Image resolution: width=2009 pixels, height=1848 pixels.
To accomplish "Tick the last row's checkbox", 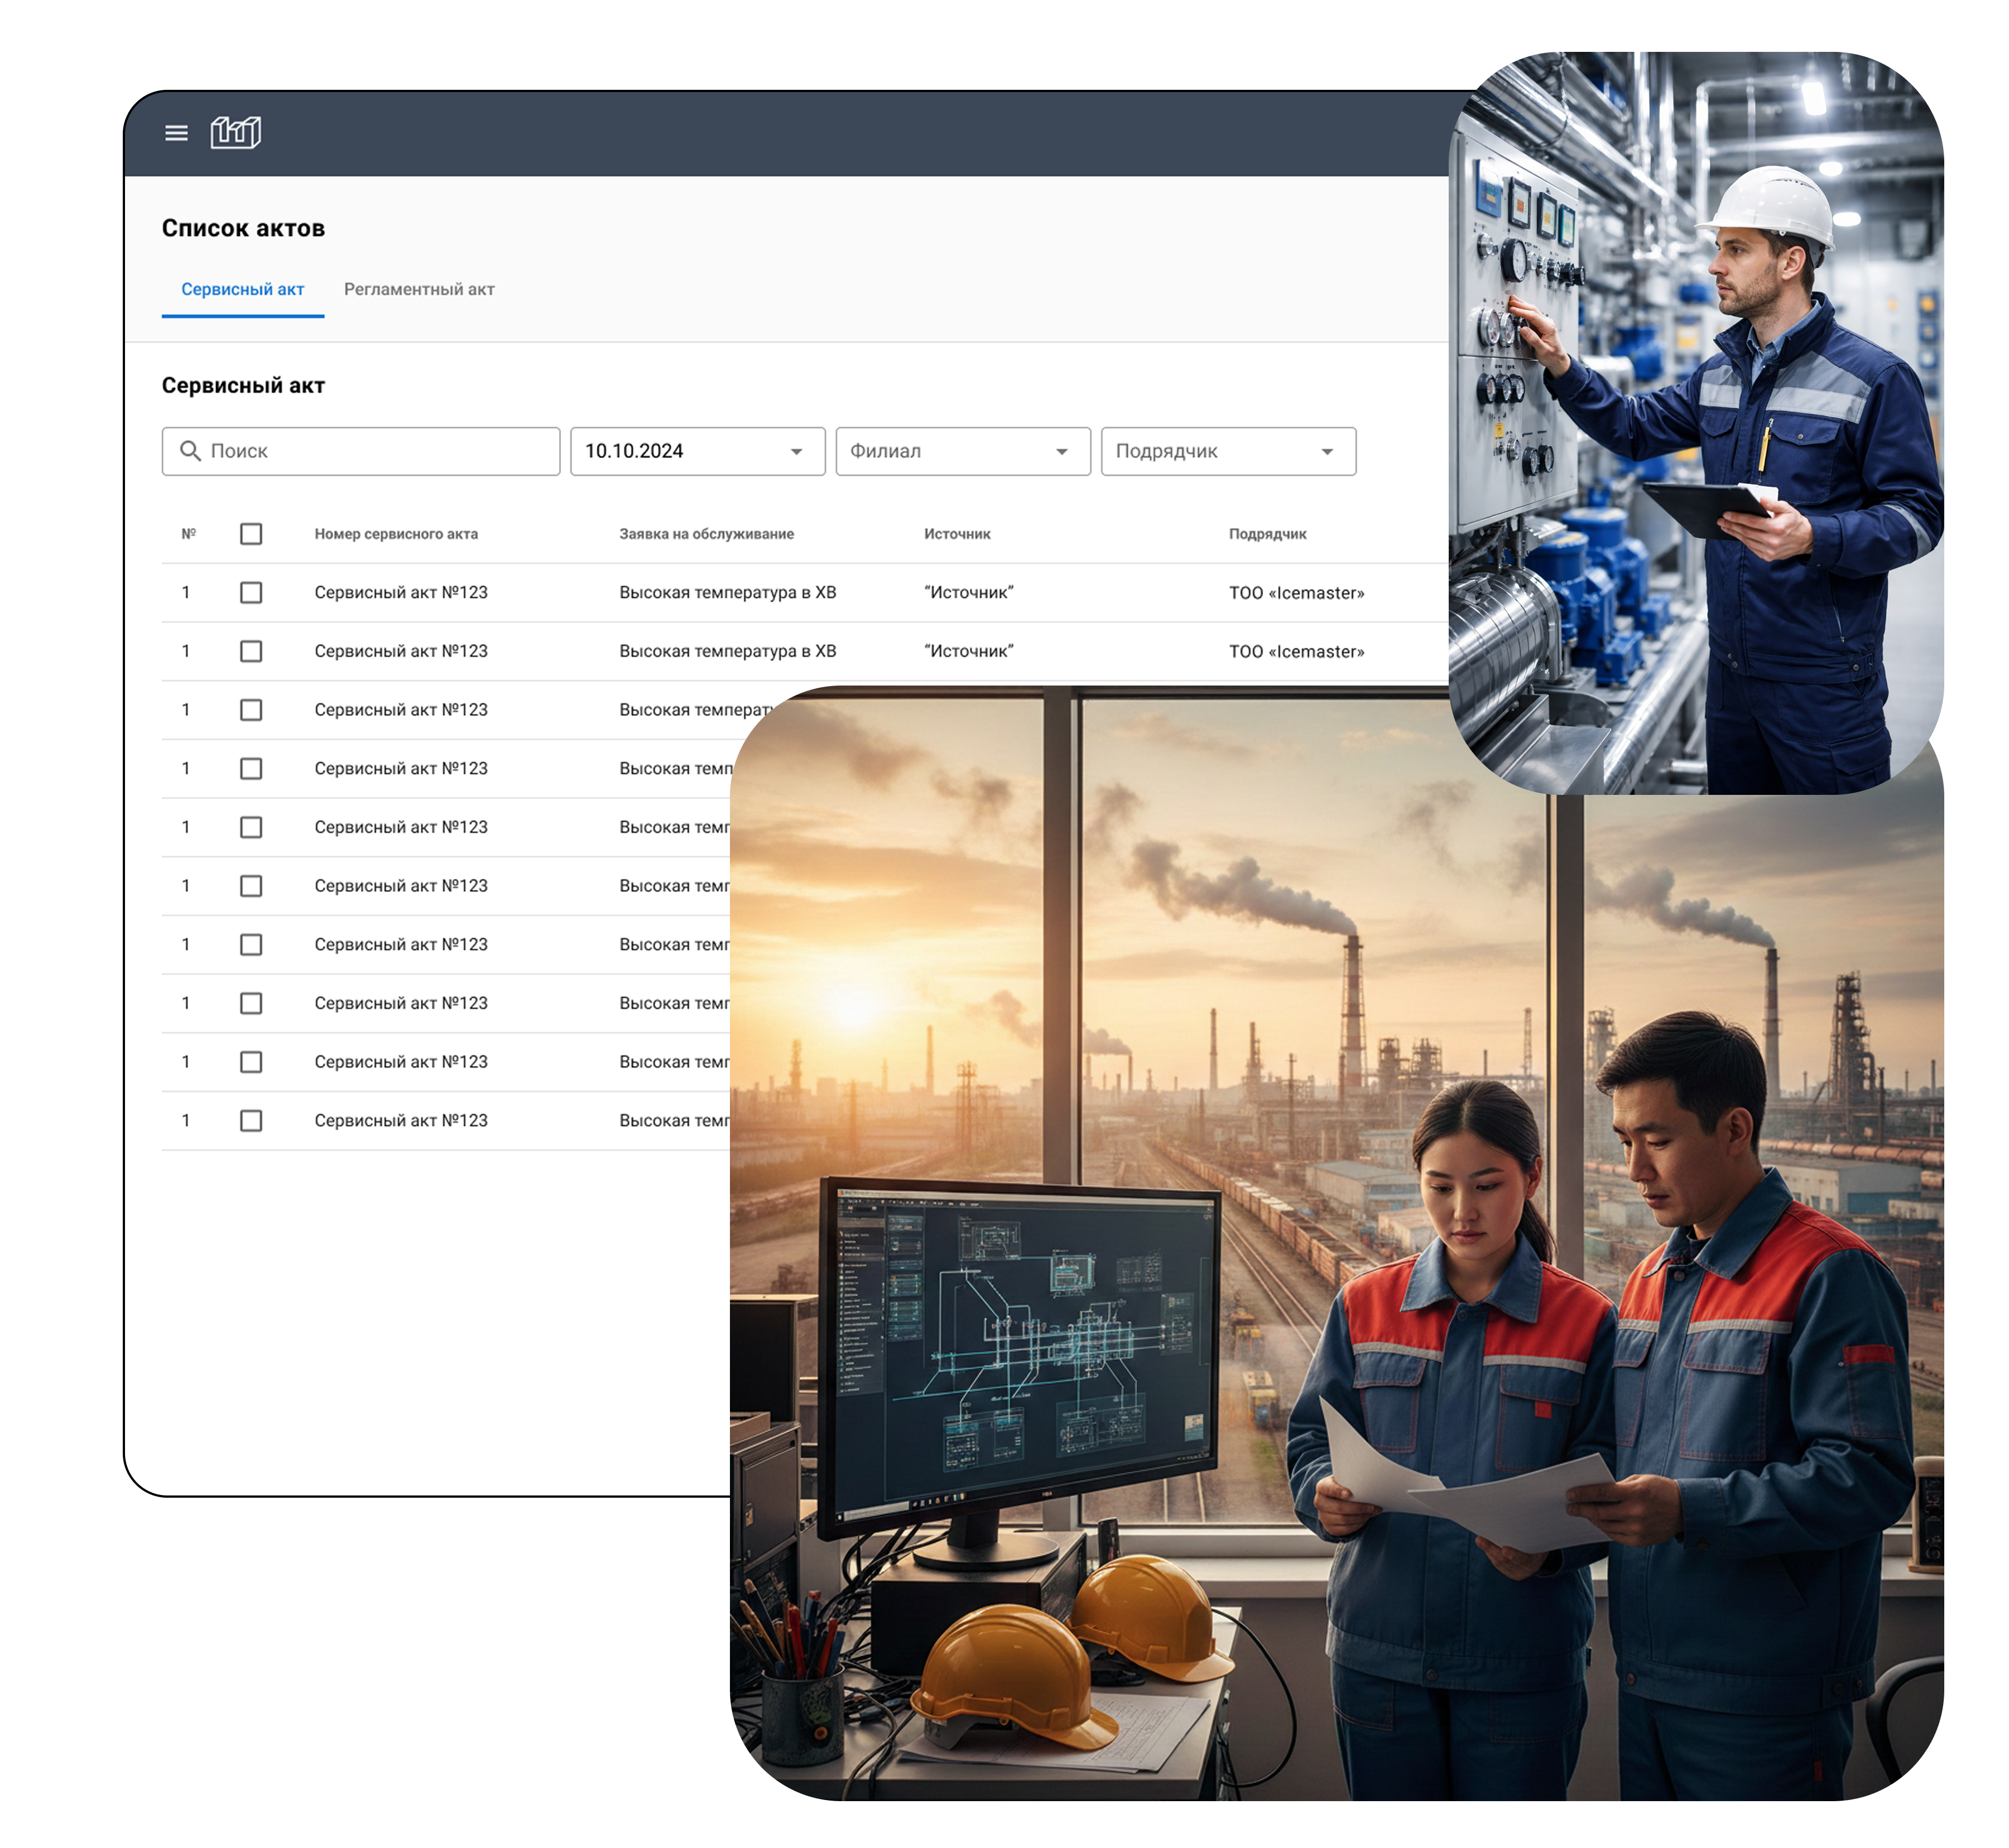I will coord(251,1121).
